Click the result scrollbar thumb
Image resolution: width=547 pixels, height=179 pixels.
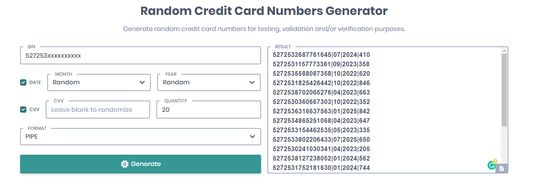coord(504,90)
